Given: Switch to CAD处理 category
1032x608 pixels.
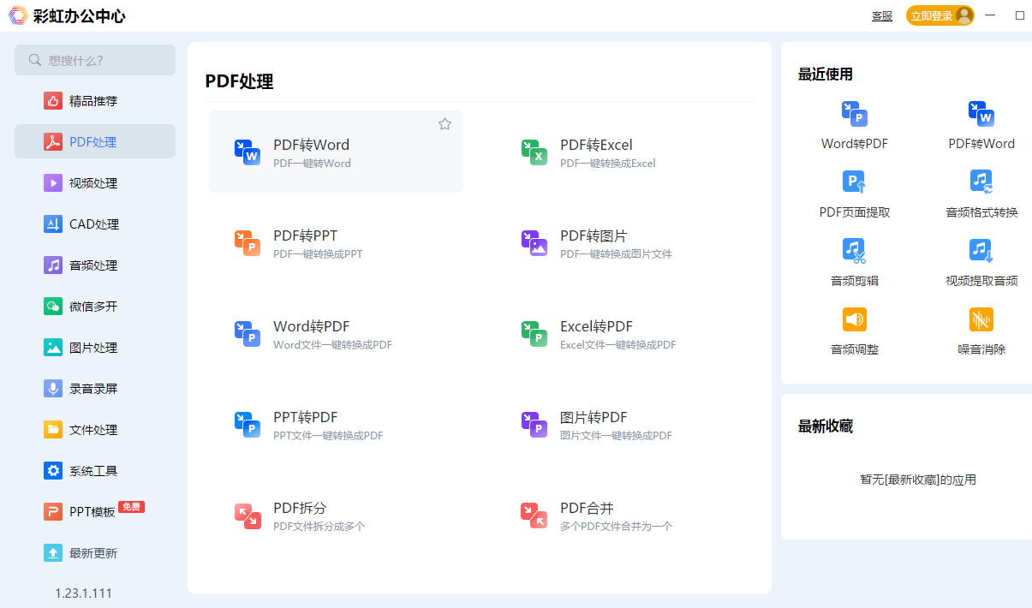Looking at the screenshot, I should tap(95, 224).
